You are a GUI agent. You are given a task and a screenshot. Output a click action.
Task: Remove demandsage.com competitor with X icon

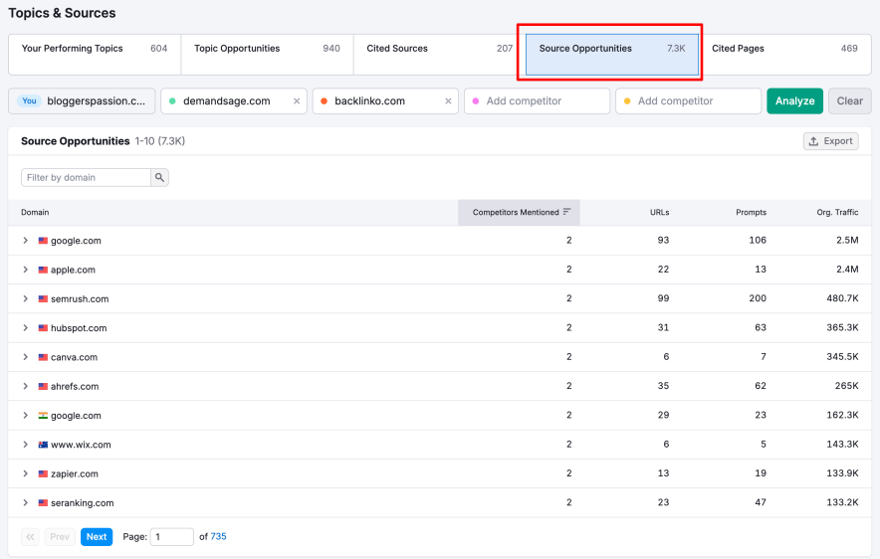297,101
